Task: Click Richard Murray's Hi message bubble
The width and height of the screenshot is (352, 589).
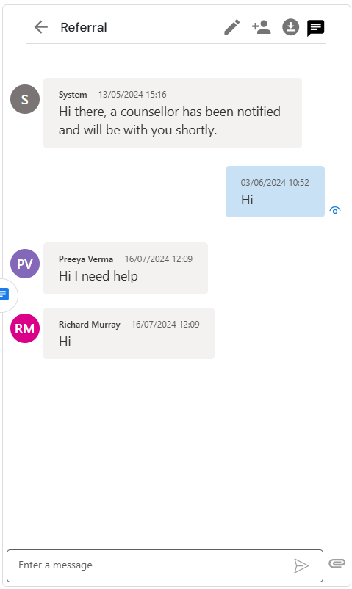Action: pyautogui.click(x=129, y=333)
